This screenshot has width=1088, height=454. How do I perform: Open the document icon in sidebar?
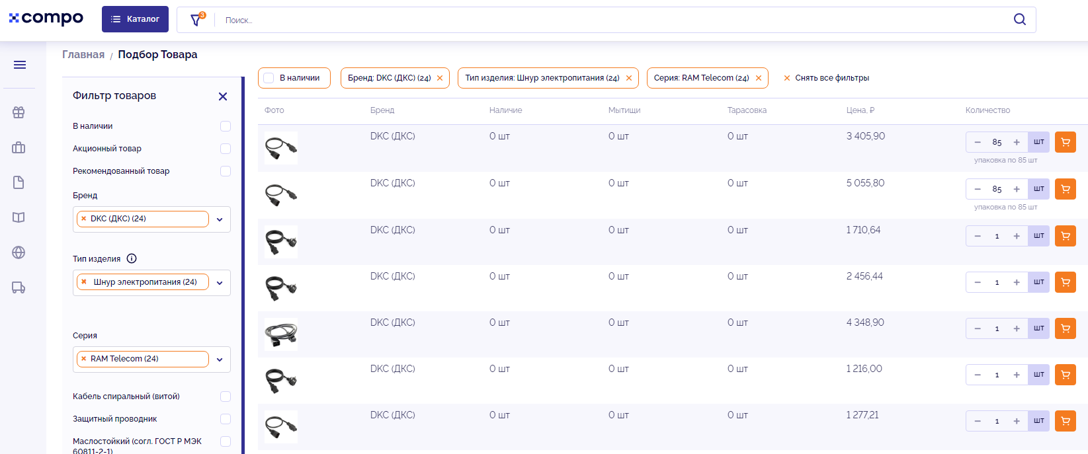tap(19, 182)
